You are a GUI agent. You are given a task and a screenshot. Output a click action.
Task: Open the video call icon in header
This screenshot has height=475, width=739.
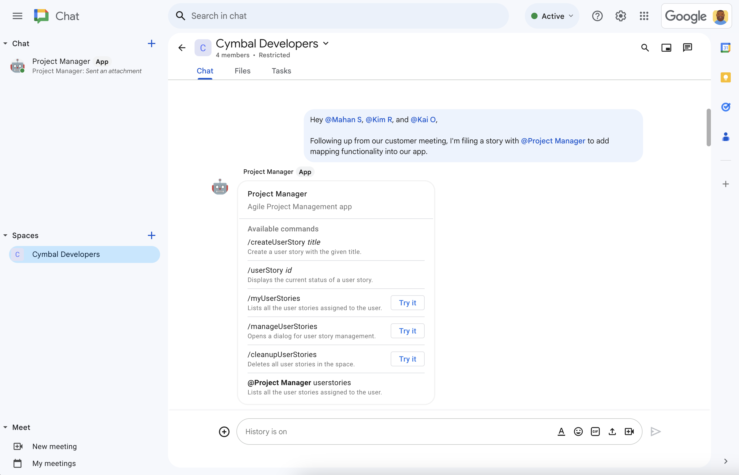(666, 48)
